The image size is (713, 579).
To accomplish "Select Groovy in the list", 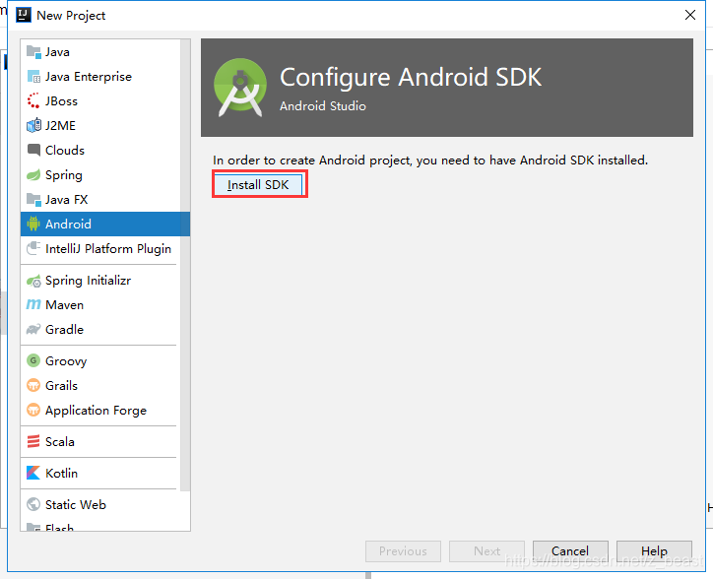I will pos(100,360).
